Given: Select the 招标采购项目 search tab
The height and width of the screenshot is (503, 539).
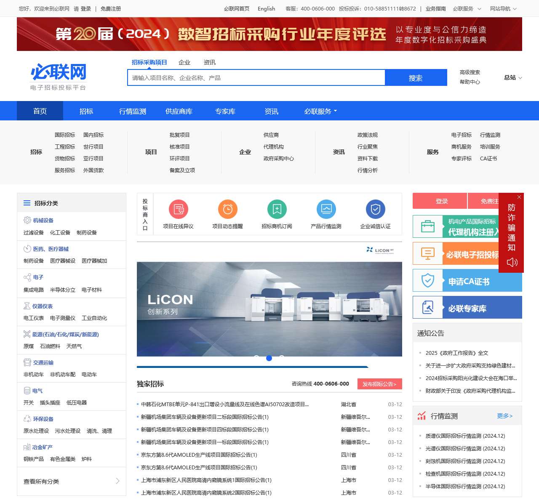Looking at the screenshot, I should [x=149, y=62].
